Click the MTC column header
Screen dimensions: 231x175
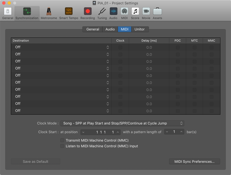195,40
